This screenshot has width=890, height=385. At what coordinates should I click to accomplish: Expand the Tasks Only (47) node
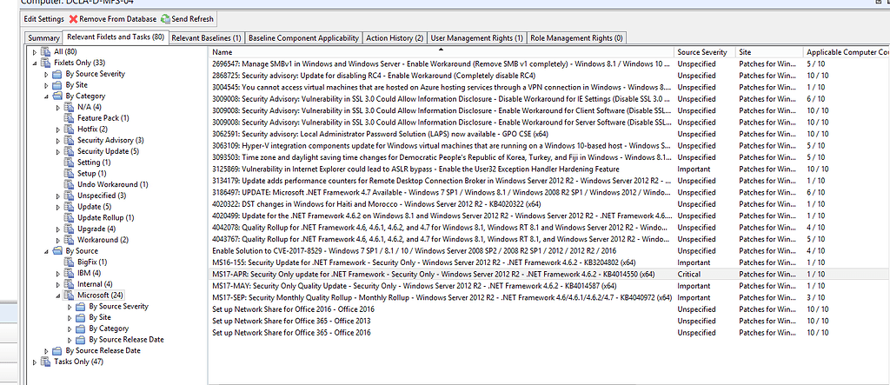point(36,362)
